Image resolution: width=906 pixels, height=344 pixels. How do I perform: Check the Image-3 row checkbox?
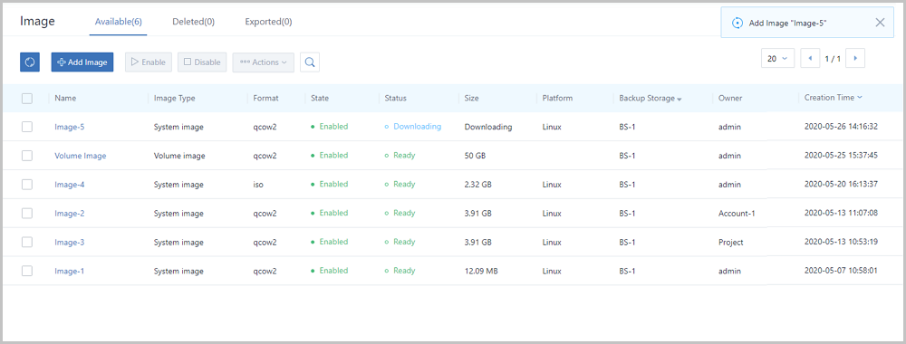coord(27,242)
